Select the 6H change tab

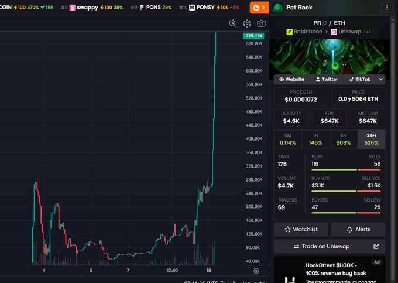344,139
